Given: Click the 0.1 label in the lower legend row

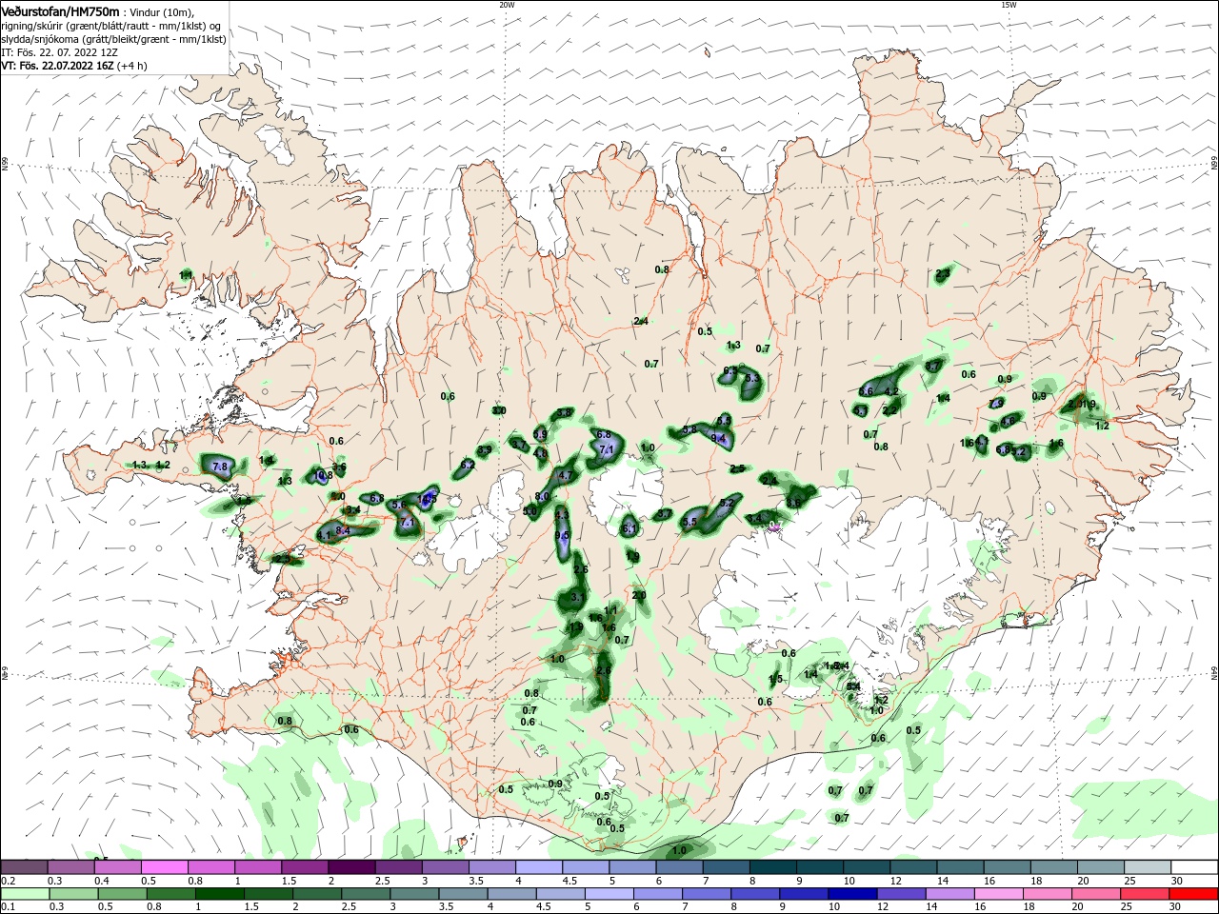Looking at the screenshot, I should click(8, 907).
